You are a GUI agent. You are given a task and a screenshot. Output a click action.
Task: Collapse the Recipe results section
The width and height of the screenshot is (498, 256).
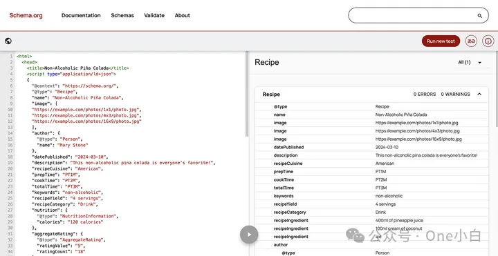479,94
